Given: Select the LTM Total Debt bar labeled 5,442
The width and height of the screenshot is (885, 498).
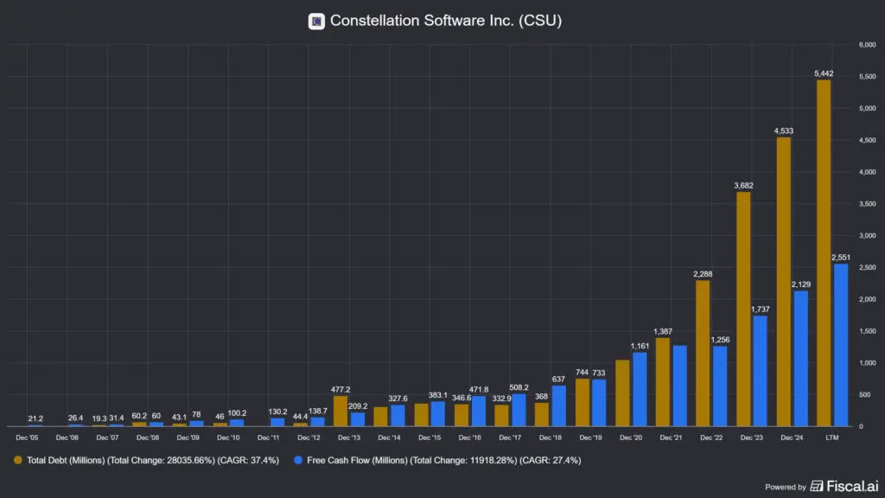Looking at the screenshot, I should [x=823, y=252].
